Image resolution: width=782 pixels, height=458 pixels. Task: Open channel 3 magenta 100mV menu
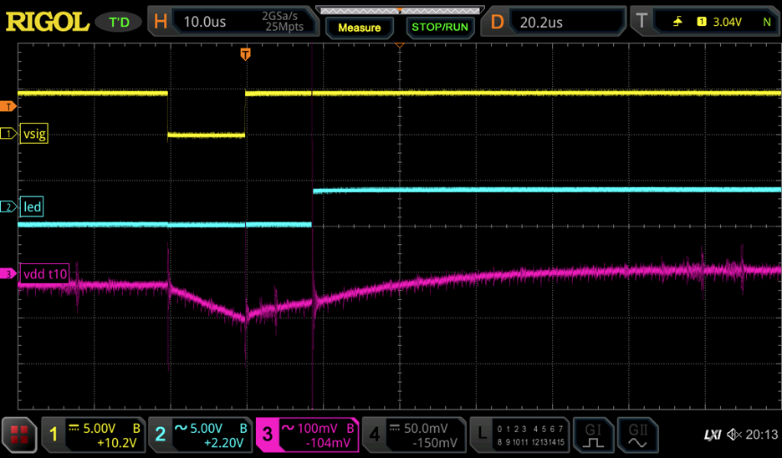306,435
